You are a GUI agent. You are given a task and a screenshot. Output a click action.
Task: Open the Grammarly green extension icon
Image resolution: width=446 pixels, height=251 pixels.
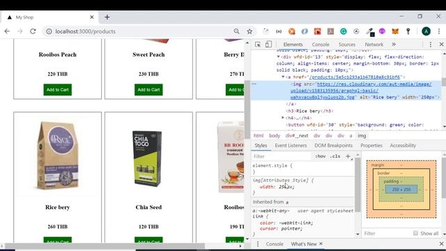click(x=344, y=31)
